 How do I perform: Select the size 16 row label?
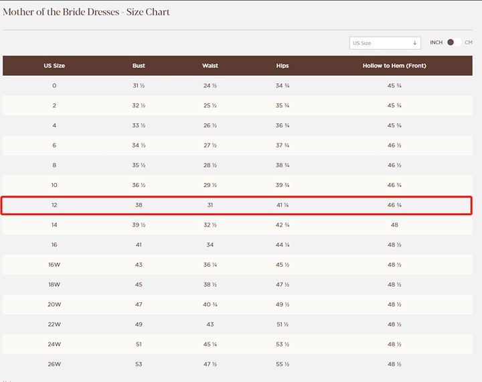point(54,245)
